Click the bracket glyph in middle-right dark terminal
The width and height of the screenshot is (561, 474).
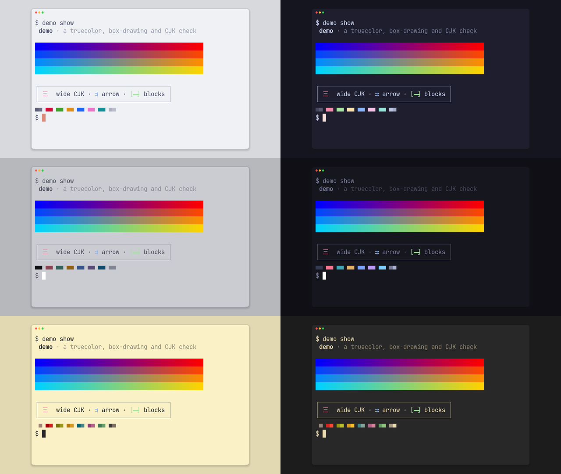[x=415, y=252]
